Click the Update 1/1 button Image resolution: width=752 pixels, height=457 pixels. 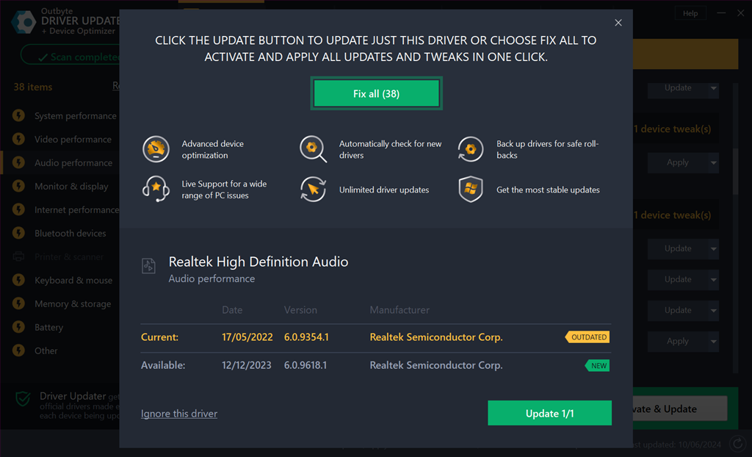pos(549,414)
